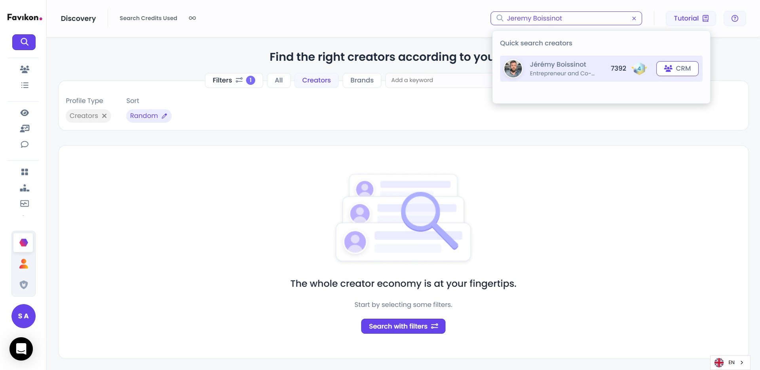The width and height of the screenshot is (760, 370).
Task: Click the leaderboard podium sidebar icon
Action: coord(25,188)
